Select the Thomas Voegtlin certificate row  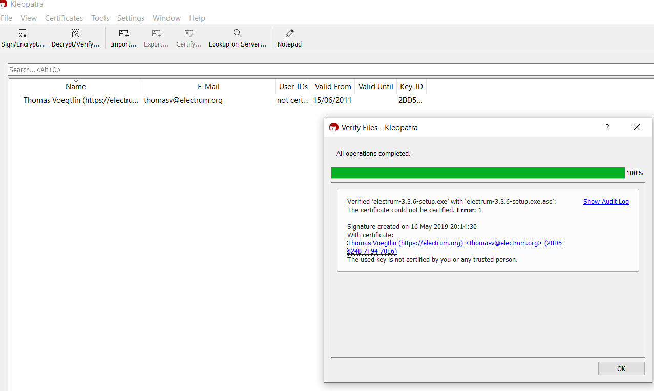tap(218, 100)
